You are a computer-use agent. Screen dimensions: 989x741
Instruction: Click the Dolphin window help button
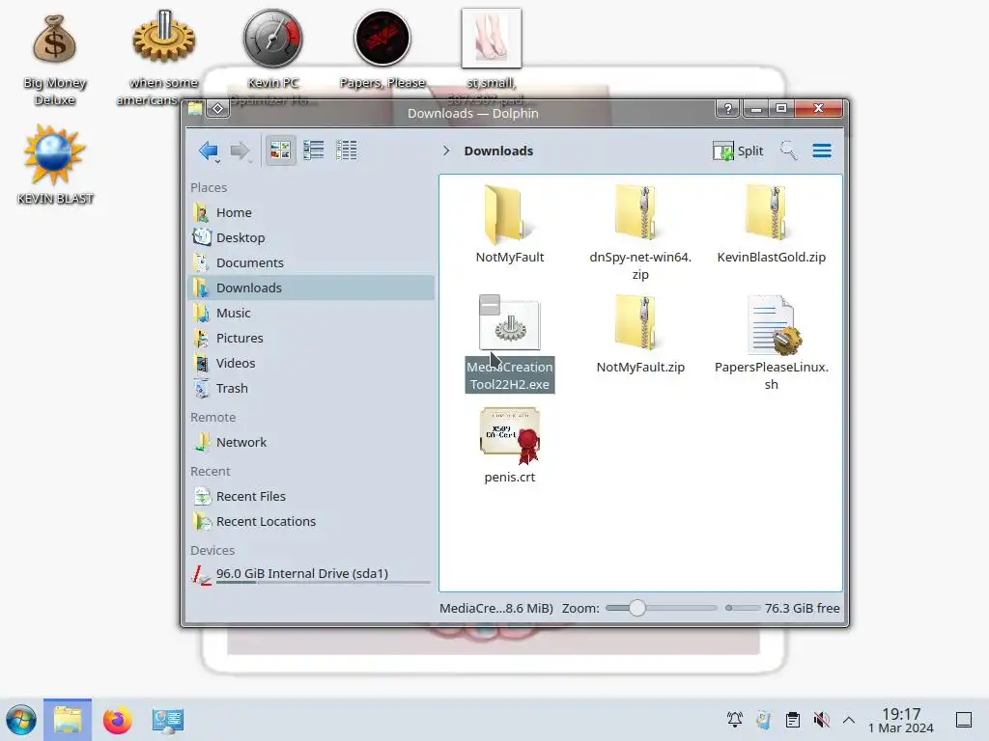[727, 108]
